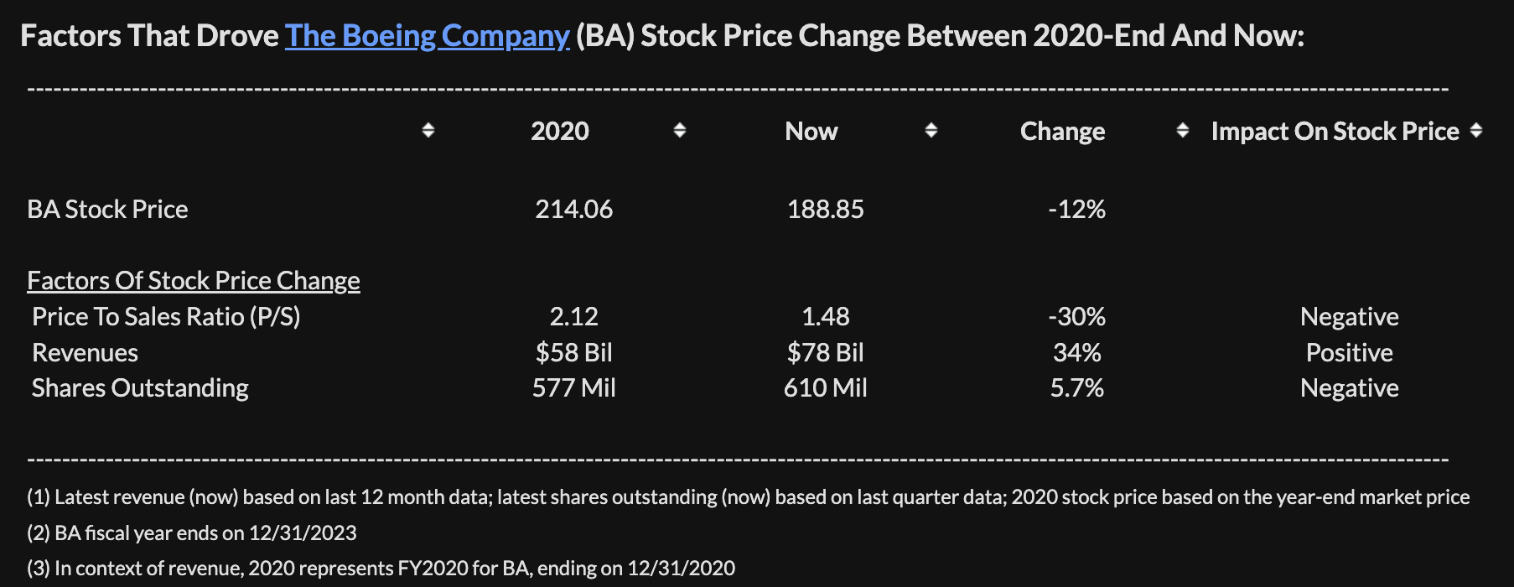The image size is (1514, 587).
Task: Sort the table by the 2020 column arrows
Action: pos(680,131)
